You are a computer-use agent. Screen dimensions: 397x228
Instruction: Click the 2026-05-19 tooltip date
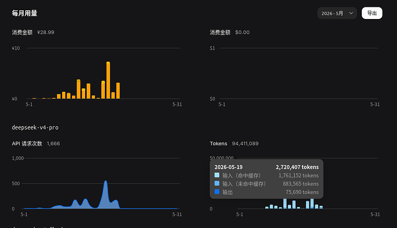coord(228,167)
